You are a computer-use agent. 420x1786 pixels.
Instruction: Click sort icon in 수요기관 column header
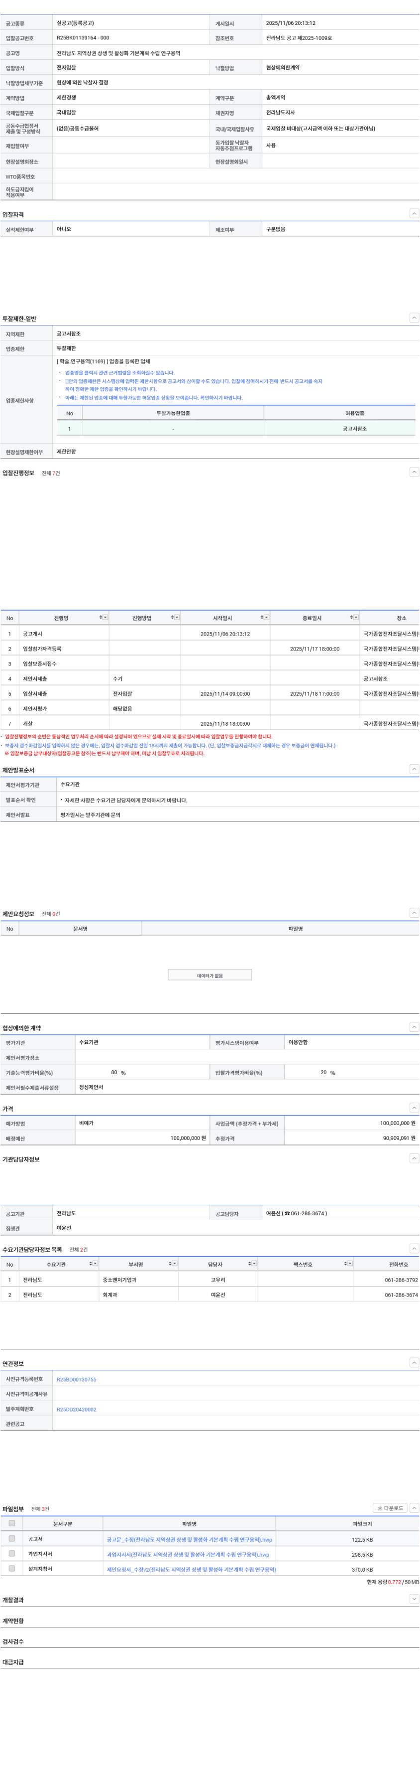click(91, 1264)
